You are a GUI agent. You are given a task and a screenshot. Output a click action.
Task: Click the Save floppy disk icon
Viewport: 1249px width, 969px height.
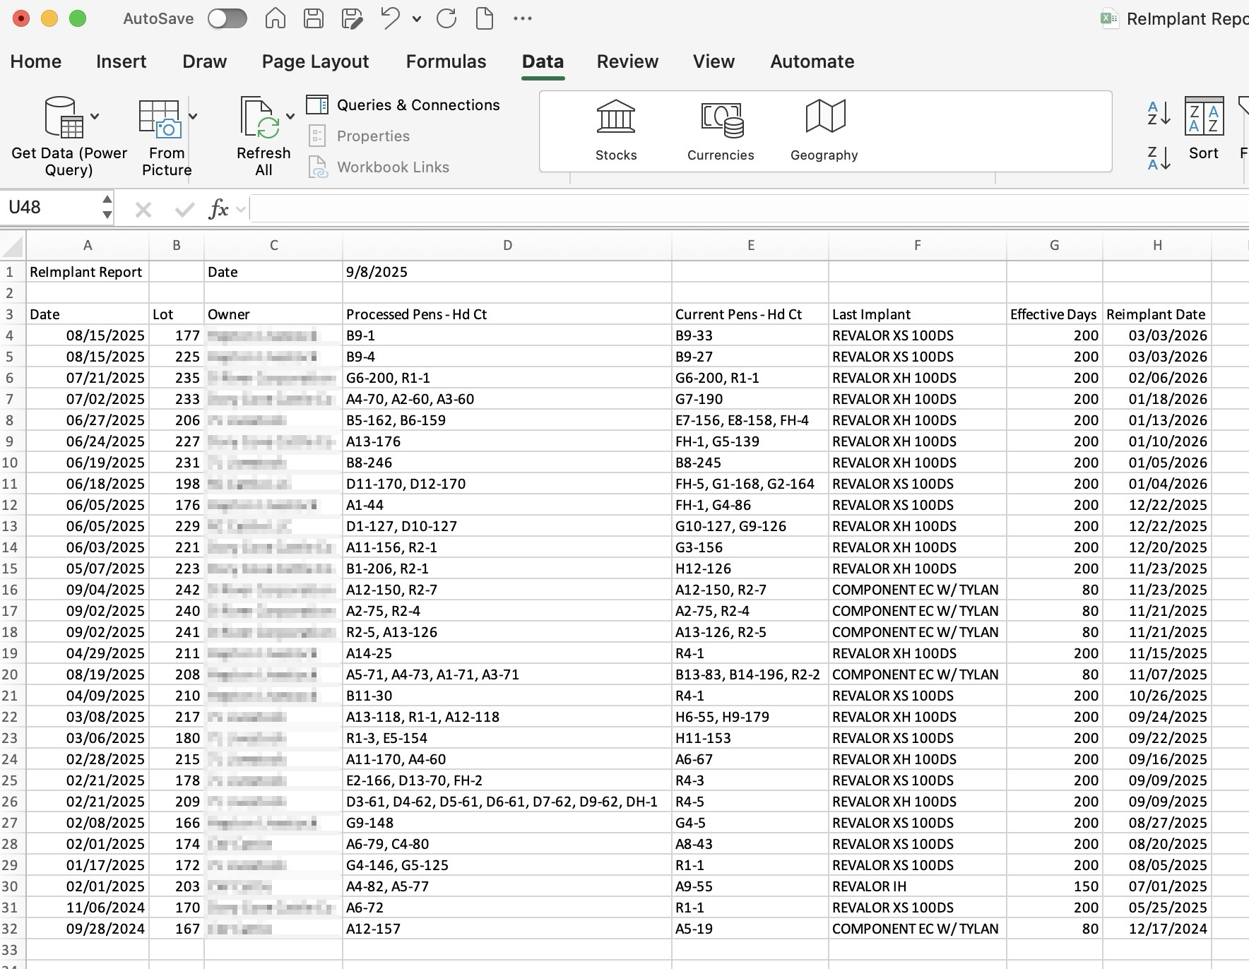pos(314,19)
